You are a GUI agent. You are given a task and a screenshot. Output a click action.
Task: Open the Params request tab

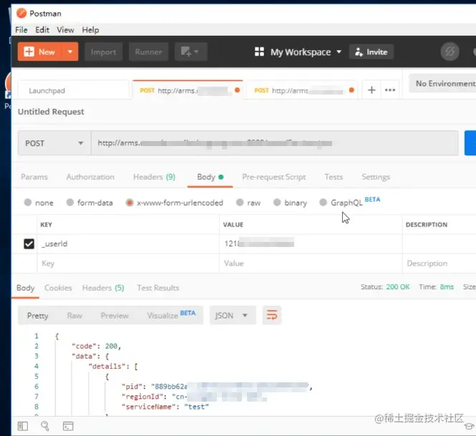coord(34,177)
